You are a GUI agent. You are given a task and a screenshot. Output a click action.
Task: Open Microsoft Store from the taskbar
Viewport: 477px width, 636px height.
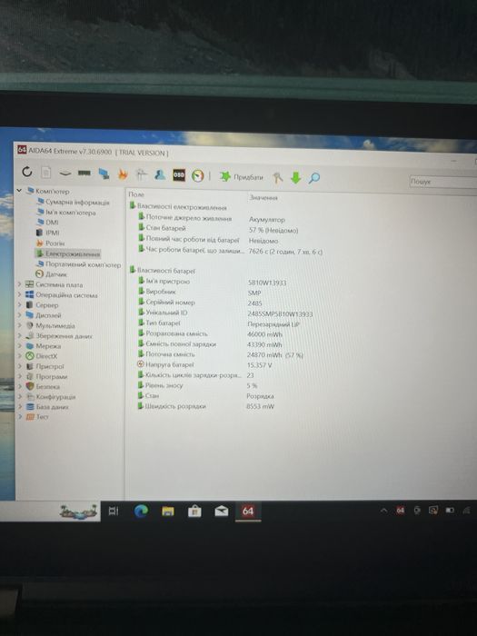pos(194,511)
